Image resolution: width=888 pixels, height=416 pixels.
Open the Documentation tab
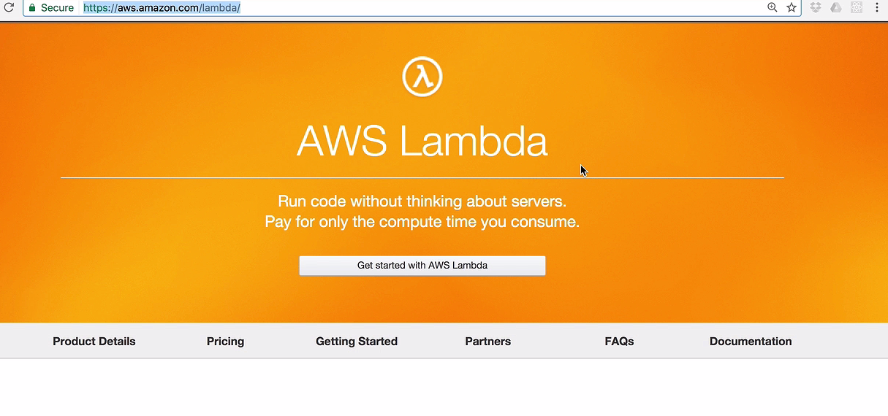(x=751, y=341)
